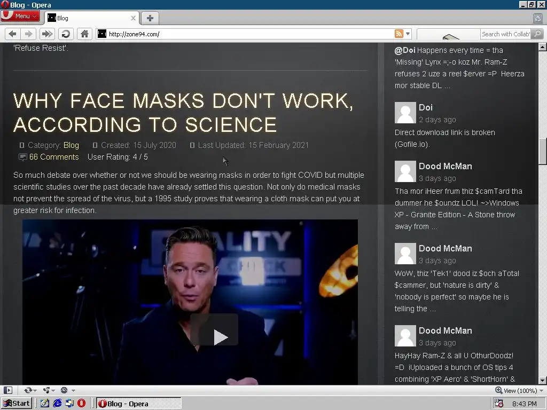Close the Blog tab
Viewport: 547px width, 410px height.
point(133,18)
